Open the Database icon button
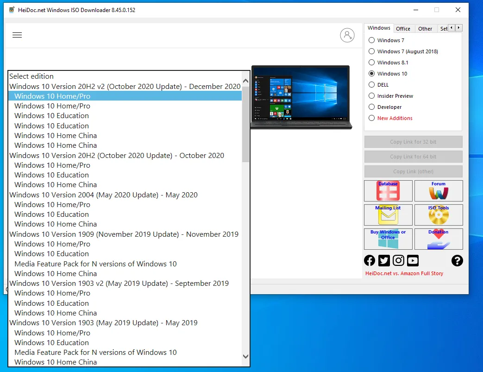The height and width of the screenshot is (372, 483). click(x=388, y=191)
